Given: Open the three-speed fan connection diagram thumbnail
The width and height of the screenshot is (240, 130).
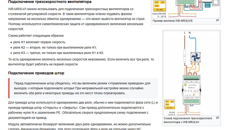Looking at the screenshot, I should tap(192, 73).
